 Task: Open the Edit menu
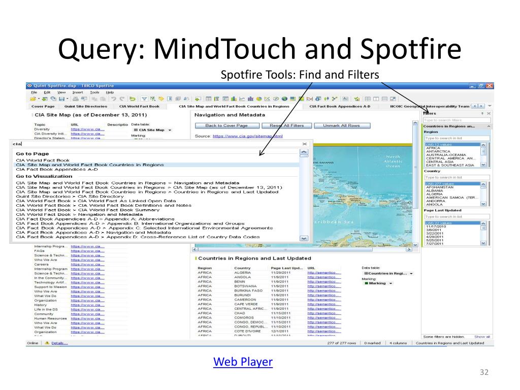tap(47, 92)
